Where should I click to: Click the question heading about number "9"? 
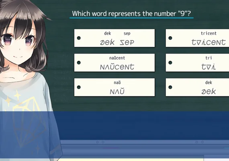point(131,14)
